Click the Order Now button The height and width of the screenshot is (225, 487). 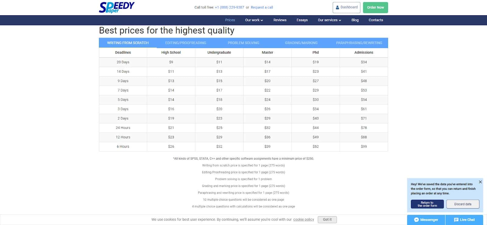coord(375,7)
